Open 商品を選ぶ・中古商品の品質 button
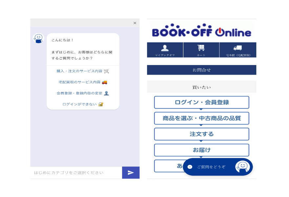289x197 pixels. (x=201, y=118)
